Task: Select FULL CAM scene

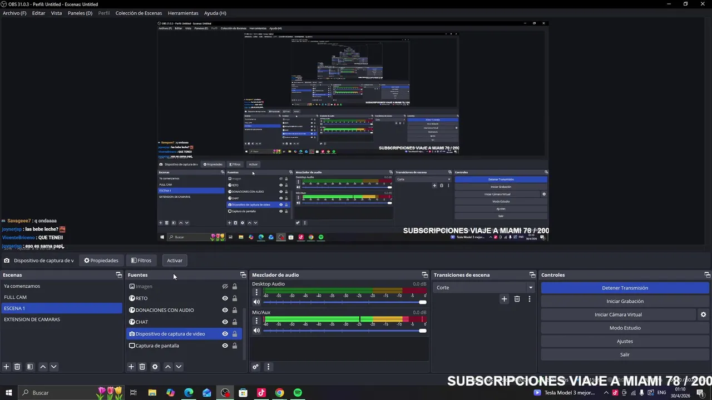Action: [x=61, y=297]
